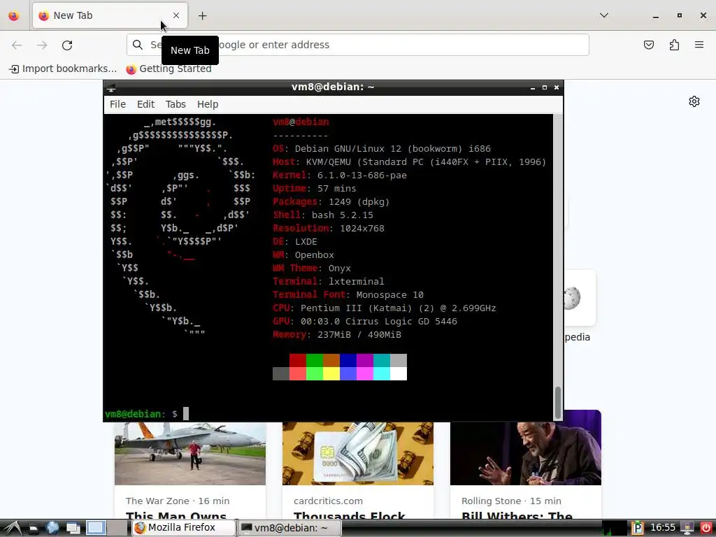Click Import bookmarks in bookmarks toolbar
Image resolution: width=716 pixels, height=537 pixels.
pyautogui.click(x=63, y=69)
